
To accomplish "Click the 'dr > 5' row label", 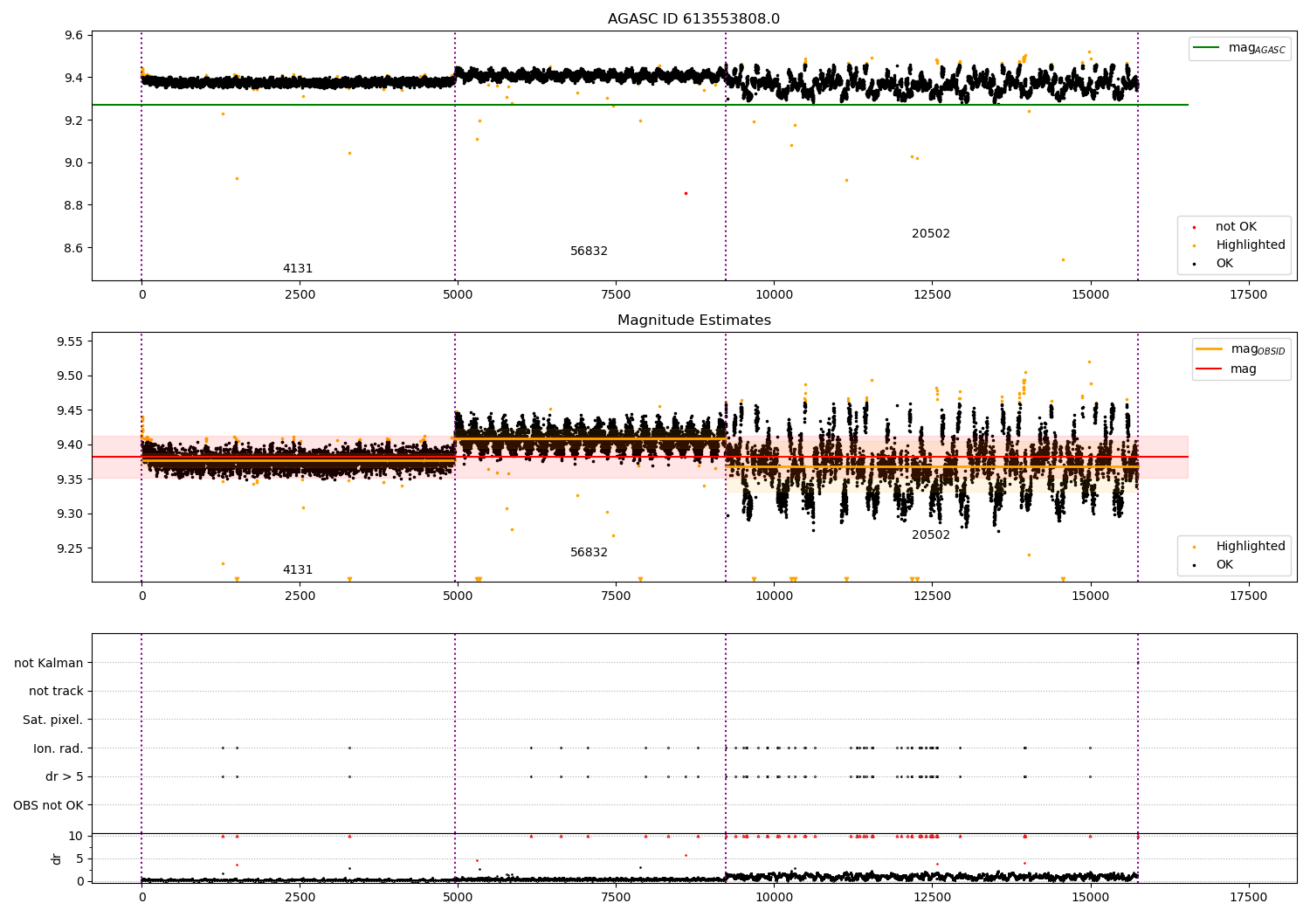I will click(x=65, y=777).
